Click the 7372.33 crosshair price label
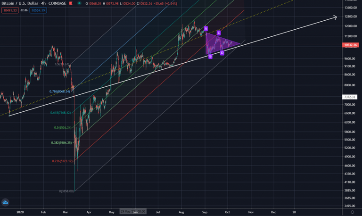Viewport: 362px width, 216px height. coord(350,97)
